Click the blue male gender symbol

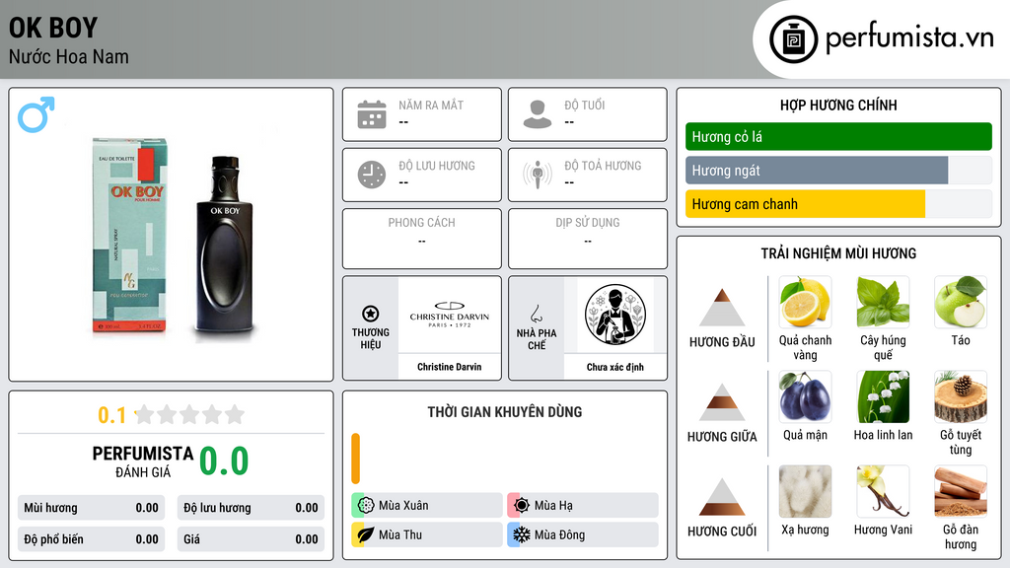coord(36,114)
